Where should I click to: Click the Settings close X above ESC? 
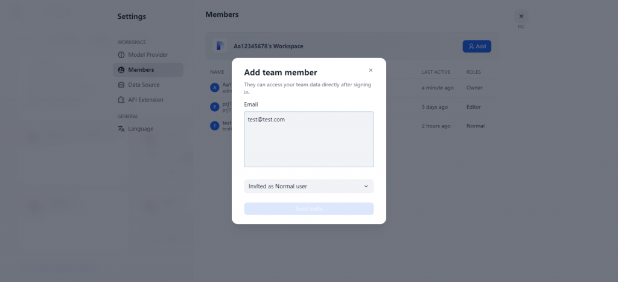(x=521, y=16)
